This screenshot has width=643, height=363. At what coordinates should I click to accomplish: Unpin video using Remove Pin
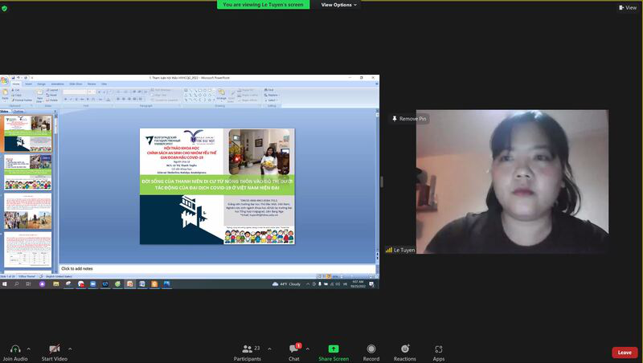tap(409, 119)
